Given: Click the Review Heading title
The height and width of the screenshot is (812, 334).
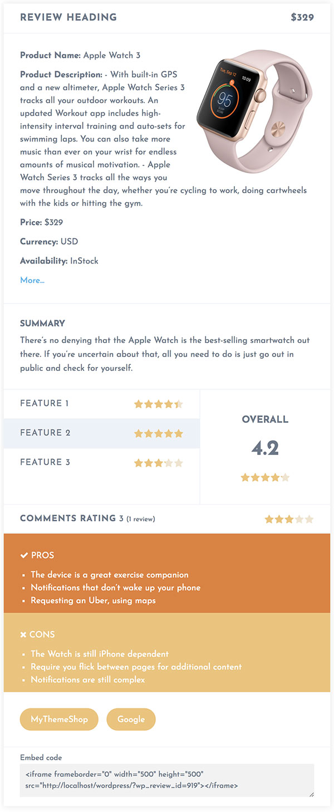Looking at the screenshot, I should click(68, 17).
